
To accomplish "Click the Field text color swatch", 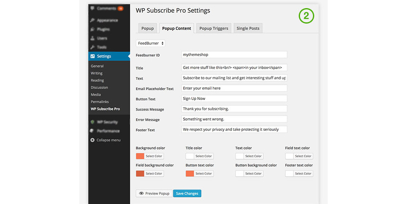I will pos(289,156).
